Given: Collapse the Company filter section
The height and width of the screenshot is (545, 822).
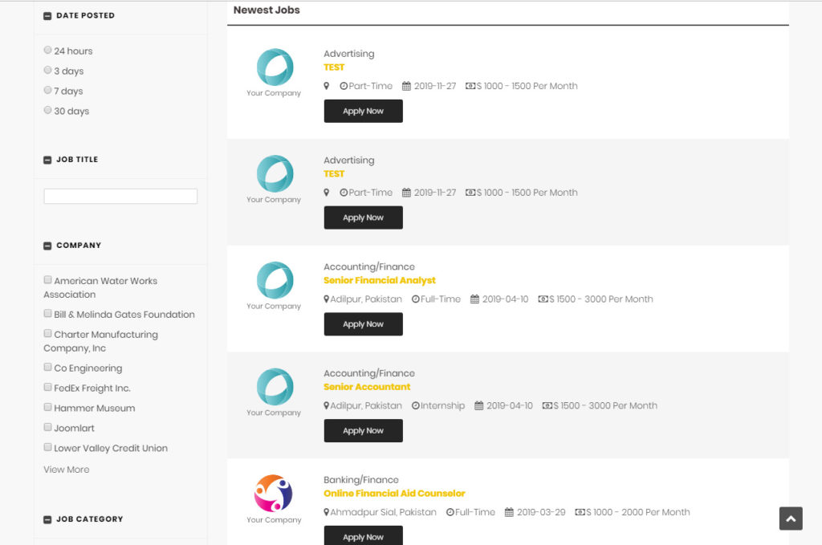Looking at the screenshot, I should (x=47, y=246).
